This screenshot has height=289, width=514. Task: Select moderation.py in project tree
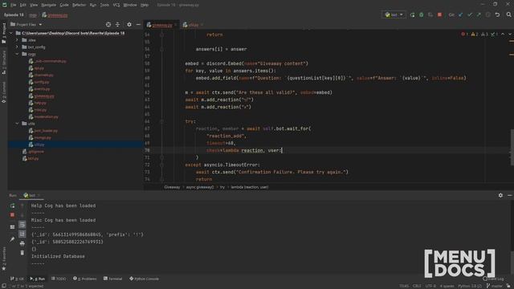coord(43,116)
